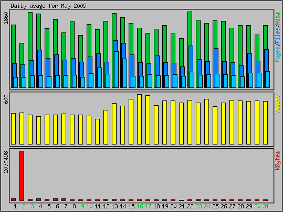
Task: Select day 24 label on the x-axis
Action: pos(207,206)
